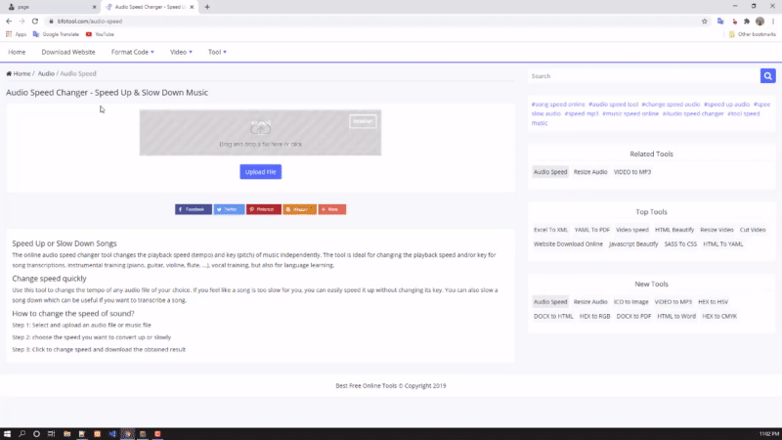The image size is (782, 440).
Task: Share the page on Twitter
Action: click(229, 209)
